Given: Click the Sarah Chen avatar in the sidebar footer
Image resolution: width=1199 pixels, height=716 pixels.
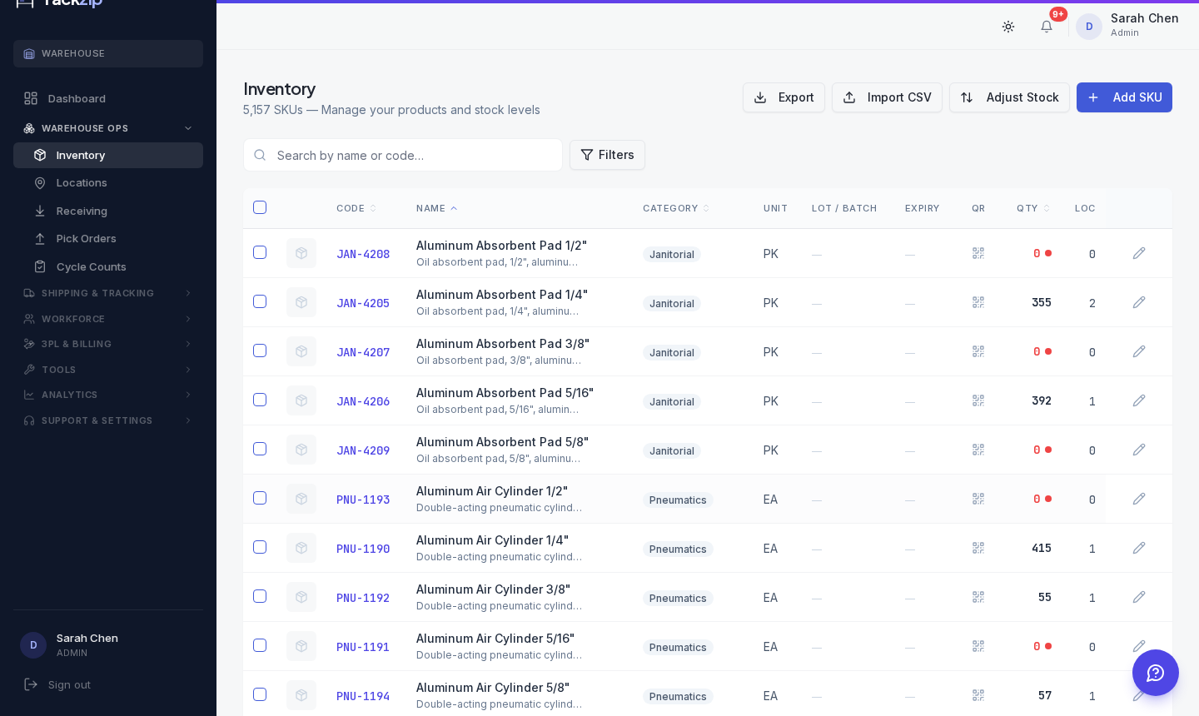Looking at the screenshot, I should [x=33, y=645].
